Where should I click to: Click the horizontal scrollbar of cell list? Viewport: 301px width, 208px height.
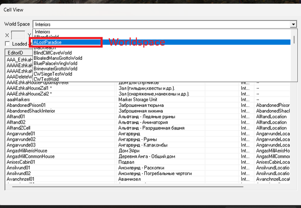(127, 186)
